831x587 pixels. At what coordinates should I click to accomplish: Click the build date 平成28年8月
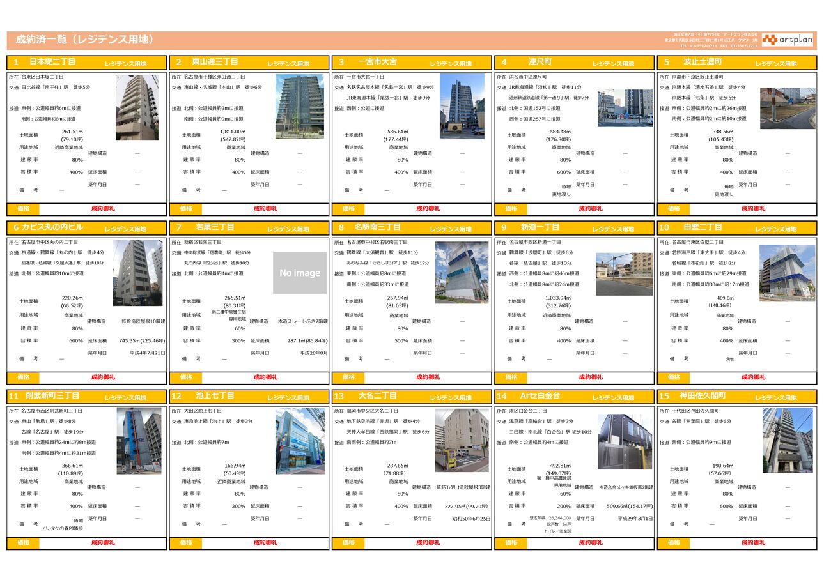pyautogui.click(x=314, y=353)
